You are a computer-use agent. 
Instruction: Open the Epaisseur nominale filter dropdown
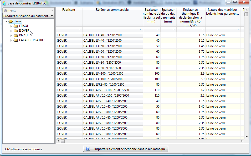point(158,29)
